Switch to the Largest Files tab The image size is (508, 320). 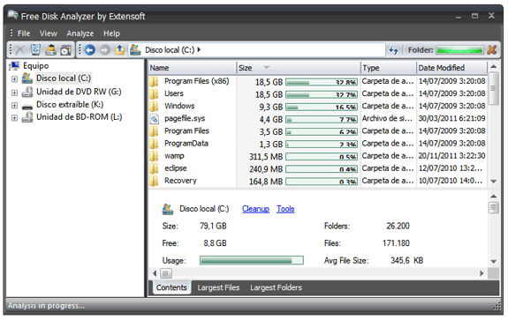pyautogui.click(x=218, y=287)
